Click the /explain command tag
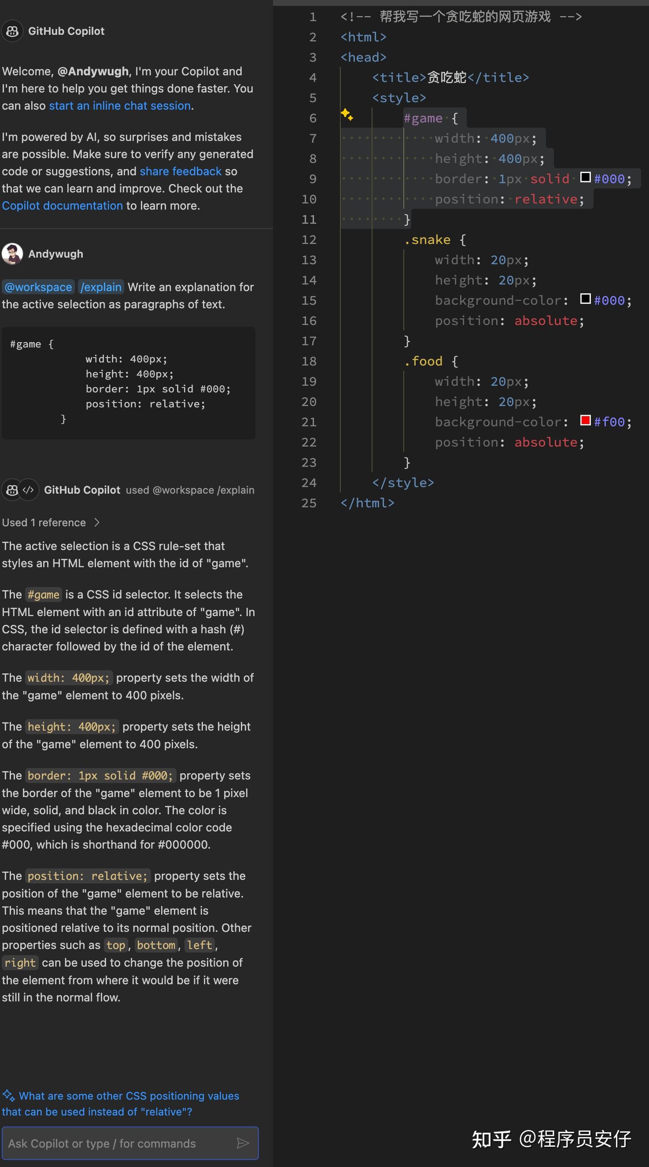The width and height of the screenshot is (649, 1167). click(101, 287)
